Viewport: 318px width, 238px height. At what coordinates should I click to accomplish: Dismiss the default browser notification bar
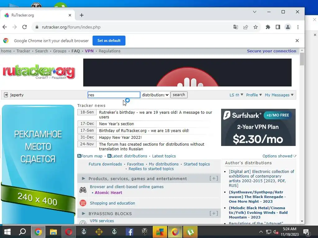point(297,41)
